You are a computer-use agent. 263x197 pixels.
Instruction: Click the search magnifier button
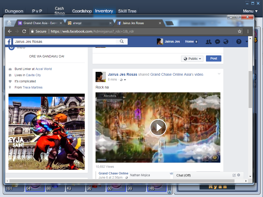pyautogui.click(x=122, y=42)
